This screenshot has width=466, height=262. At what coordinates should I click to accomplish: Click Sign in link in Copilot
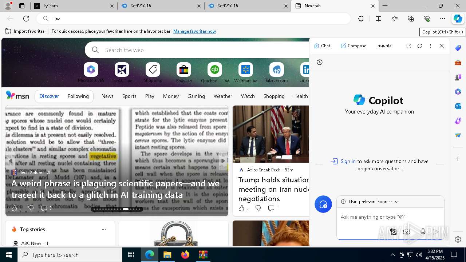(x=348, y=161)
